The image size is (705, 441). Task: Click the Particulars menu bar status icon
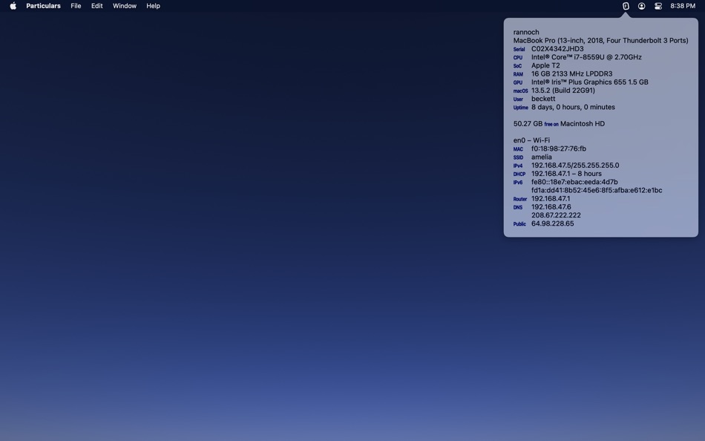[626, 6]
